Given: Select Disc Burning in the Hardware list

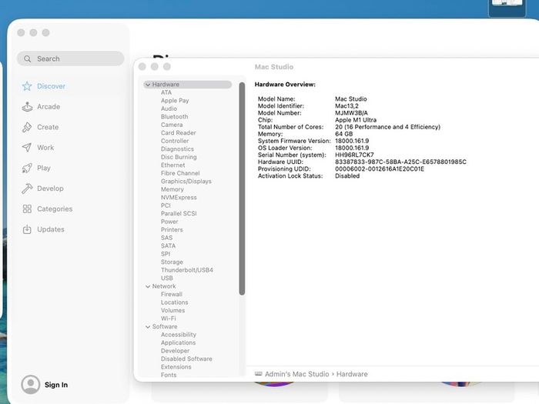Looking at the screenshot, I should pyautogui.click(x=179, y=157).
